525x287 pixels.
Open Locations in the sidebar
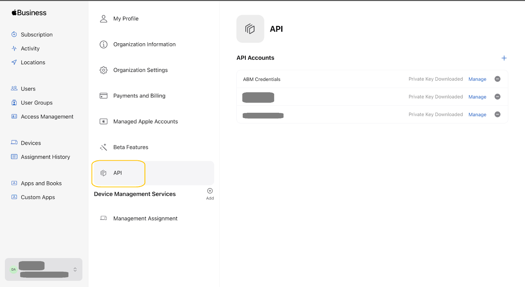(33, 62)
